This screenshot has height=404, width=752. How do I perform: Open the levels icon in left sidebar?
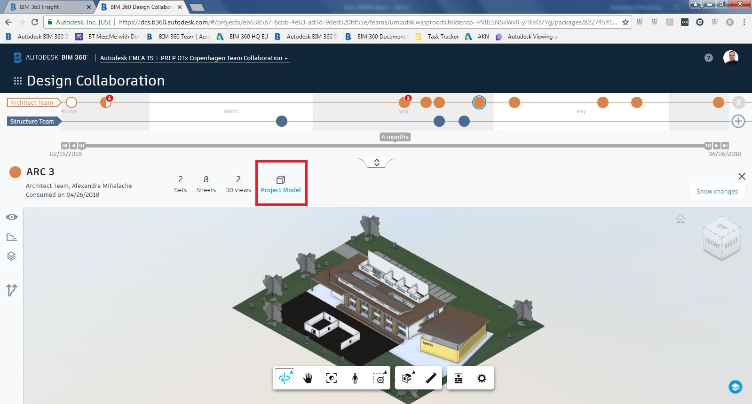(x=12, y=237)
